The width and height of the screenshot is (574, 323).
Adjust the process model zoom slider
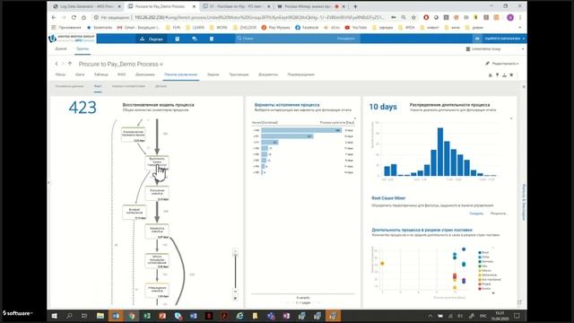pos(235,255)
